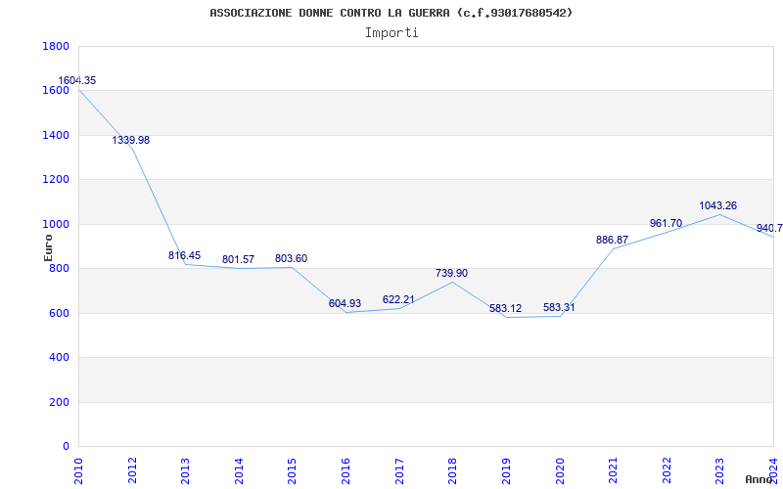Click the x-axis year 2022
Screen dimensions: 783x489
pos(667,470)
